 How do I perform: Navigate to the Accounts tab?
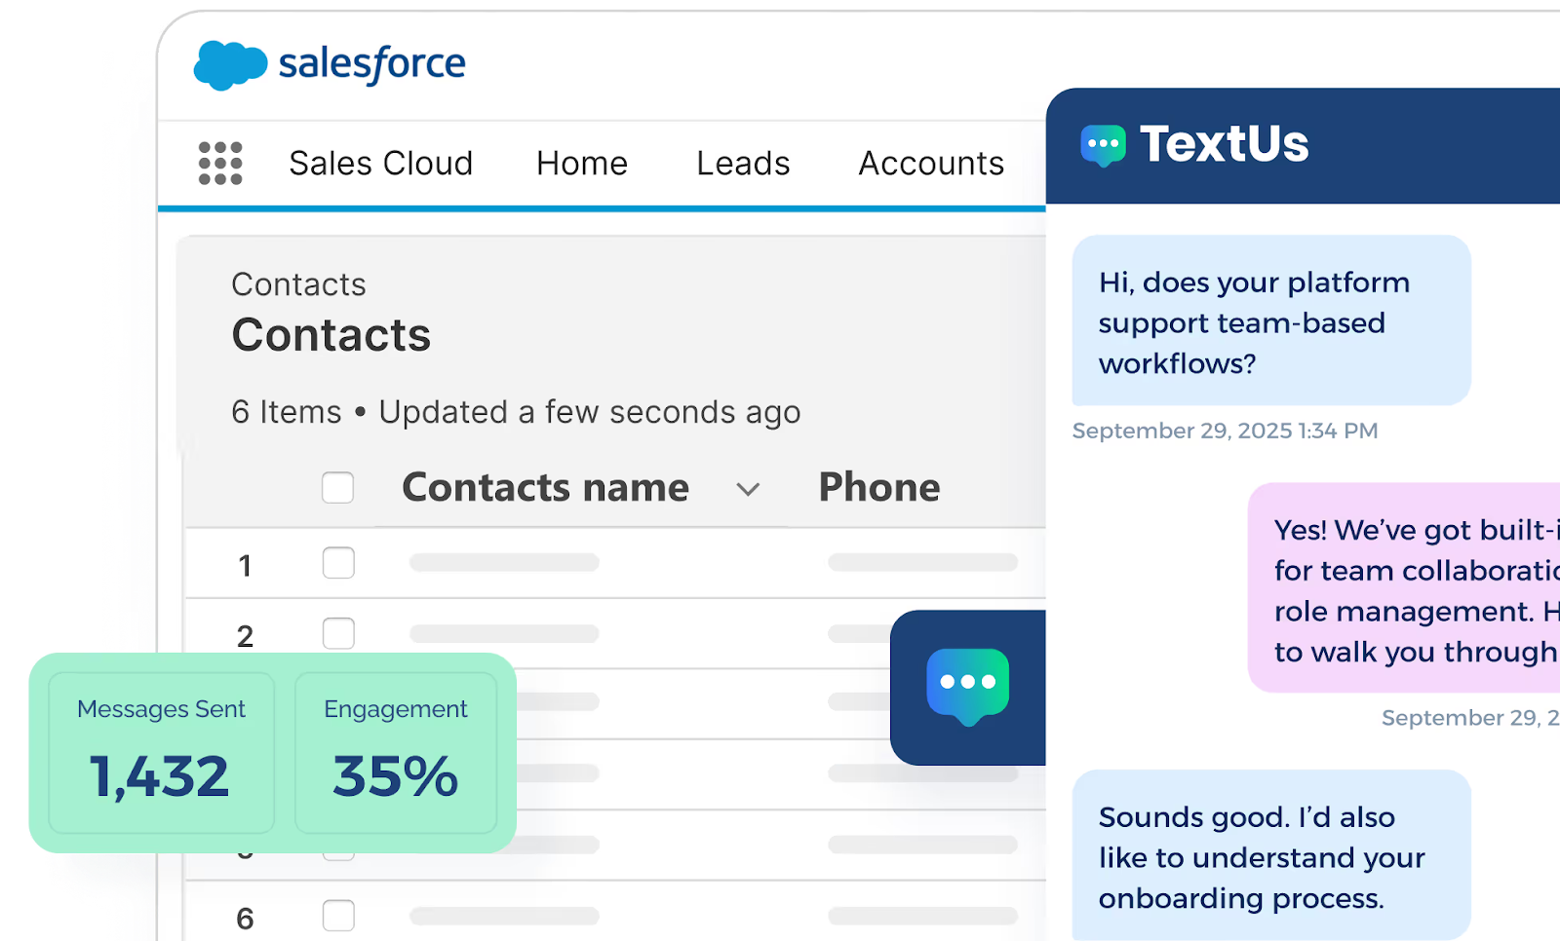coord(930,164)
